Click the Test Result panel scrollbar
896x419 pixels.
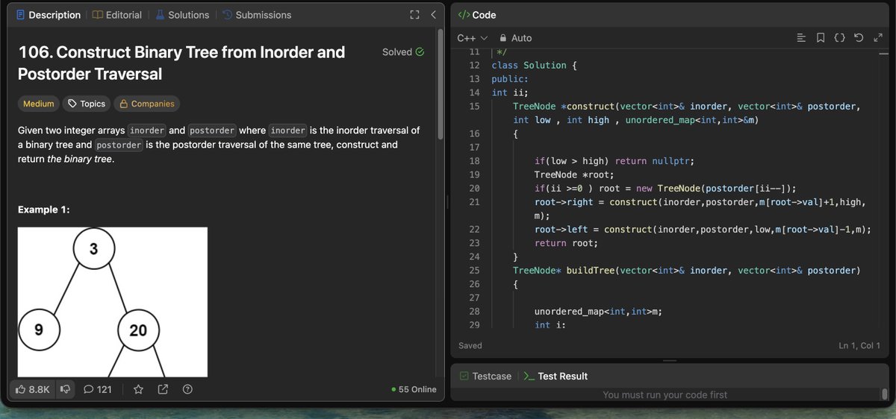885,394
